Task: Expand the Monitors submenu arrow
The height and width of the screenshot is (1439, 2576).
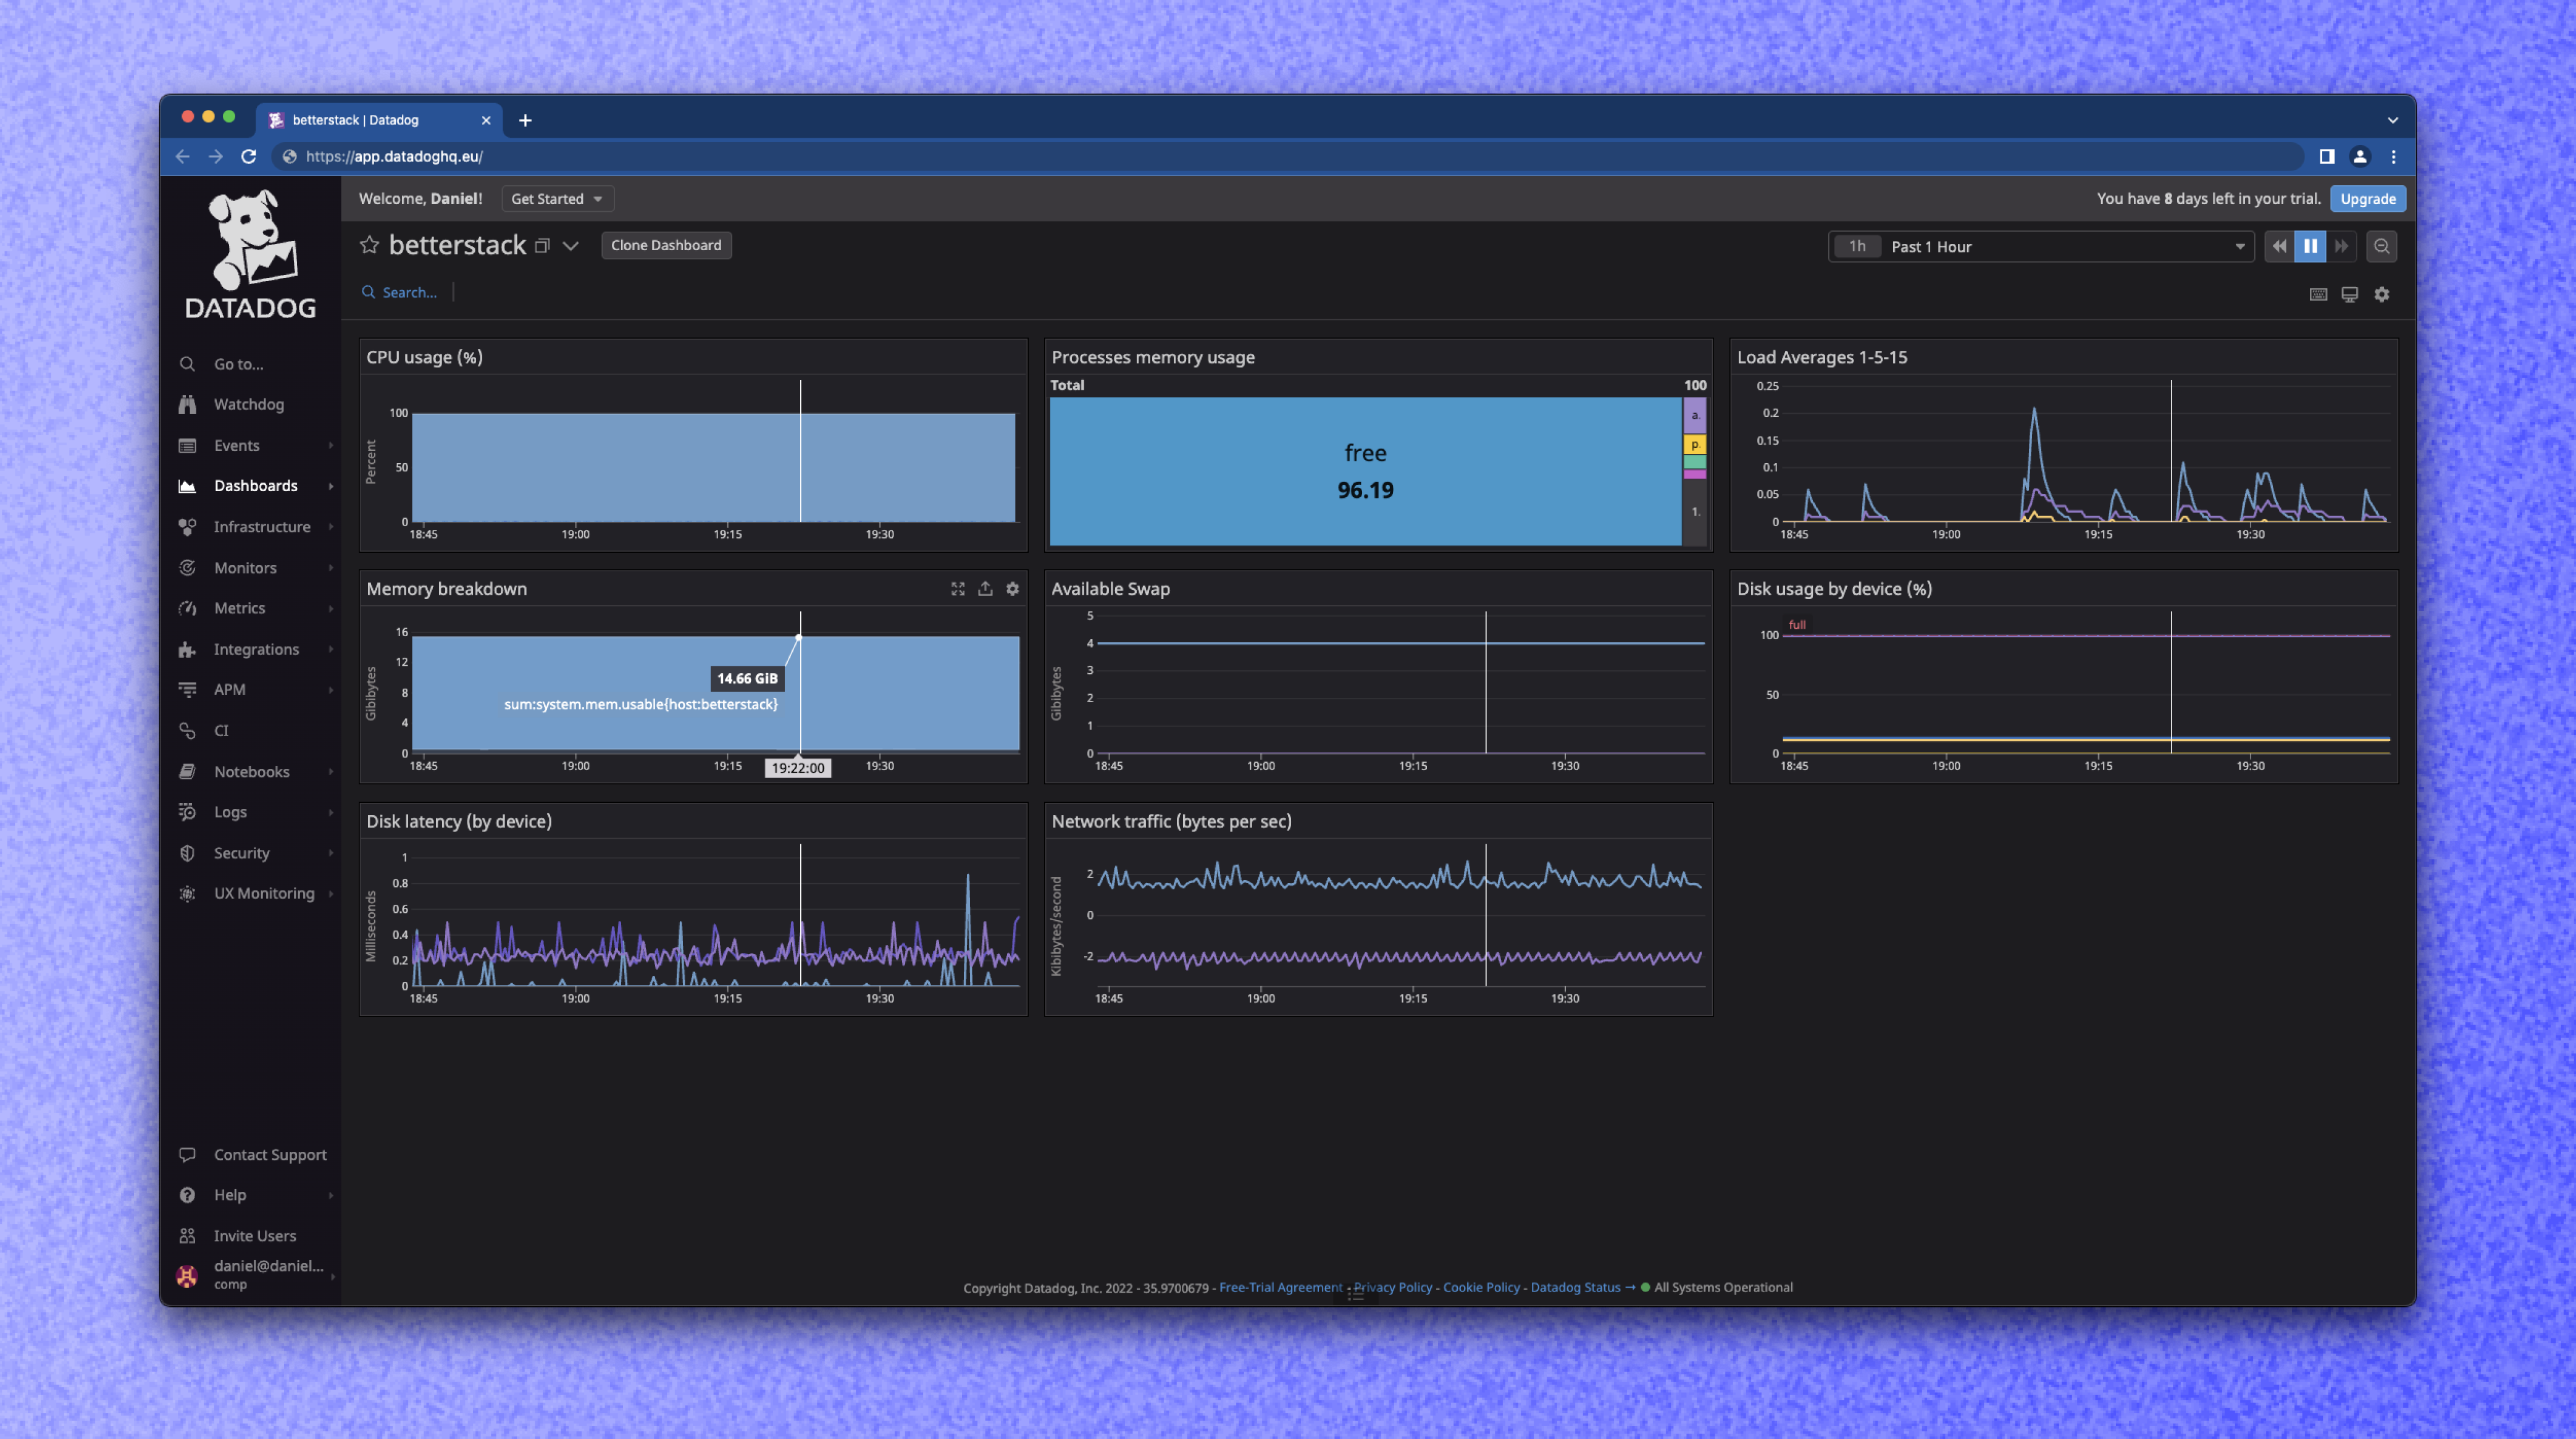Action: click(x=330, y=567)
